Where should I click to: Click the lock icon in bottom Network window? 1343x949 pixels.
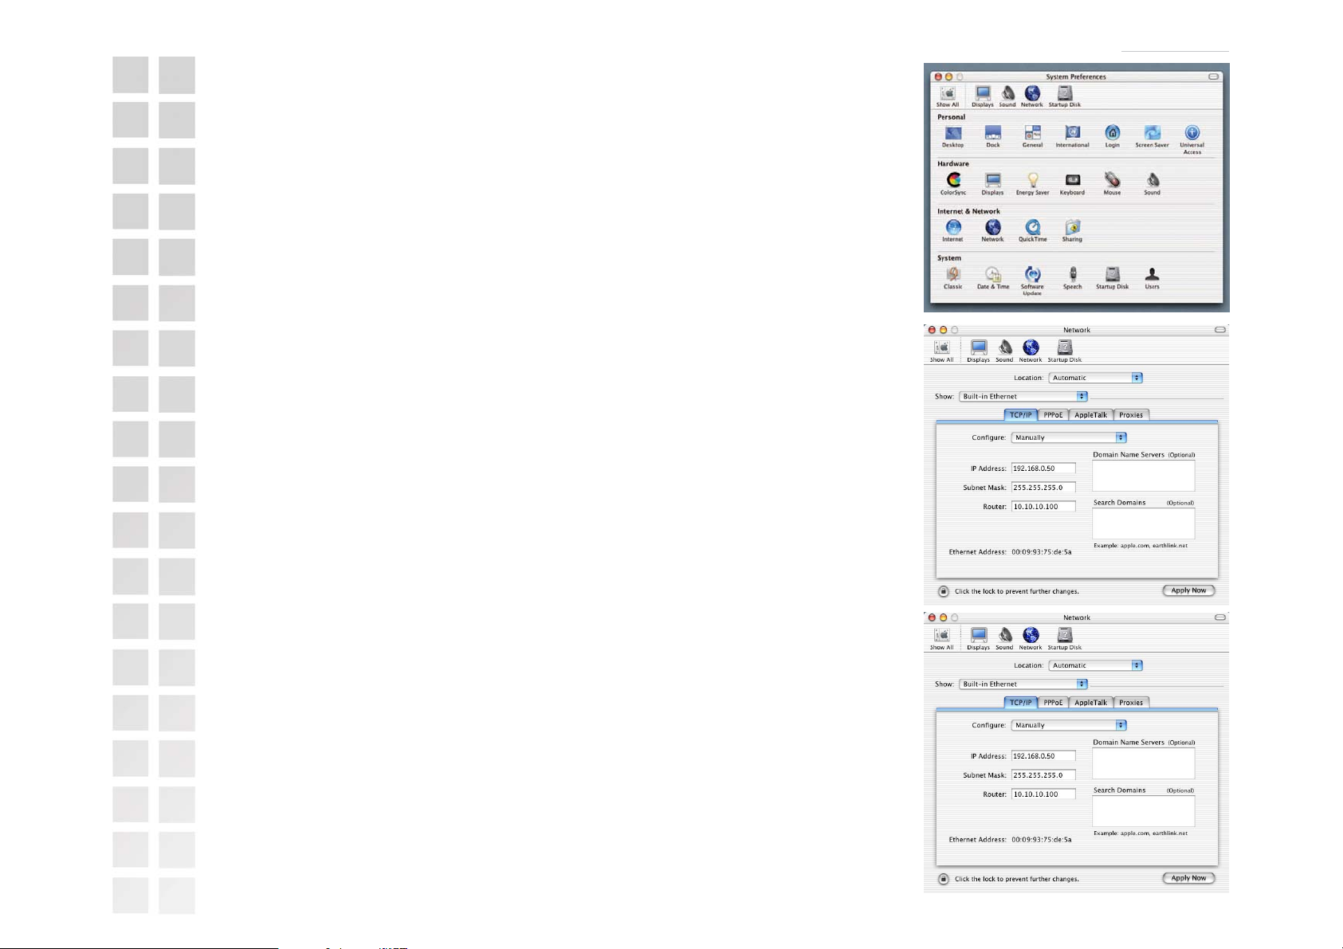(944, 879)
